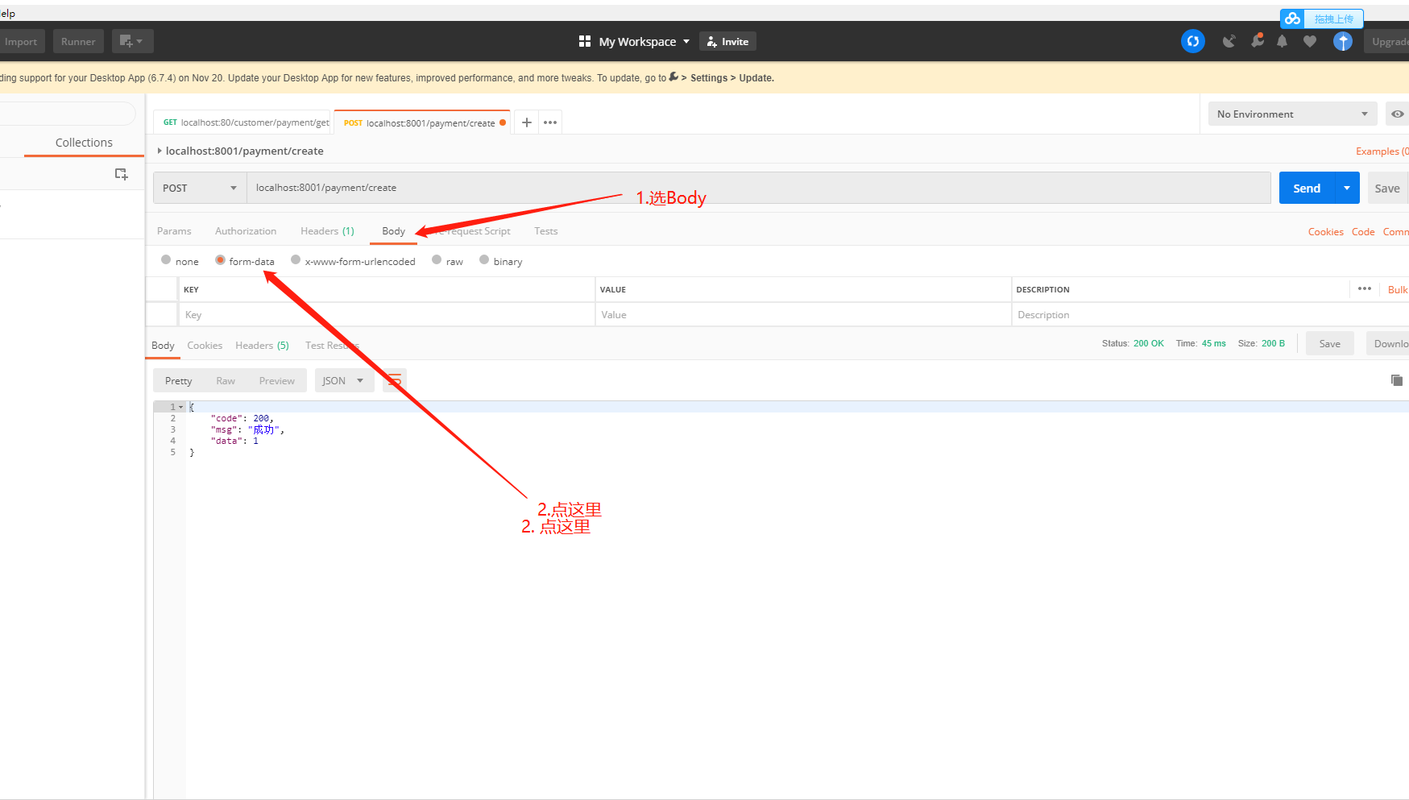
Task: Select POST localhost:8001/payment/create request tab
Action: point(421,122)
